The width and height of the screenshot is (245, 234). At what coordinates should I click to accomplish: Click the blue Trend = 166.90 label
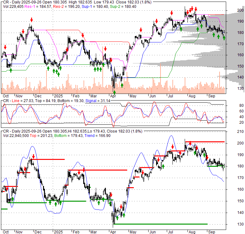pyautogui.click(x=97, y=136)
